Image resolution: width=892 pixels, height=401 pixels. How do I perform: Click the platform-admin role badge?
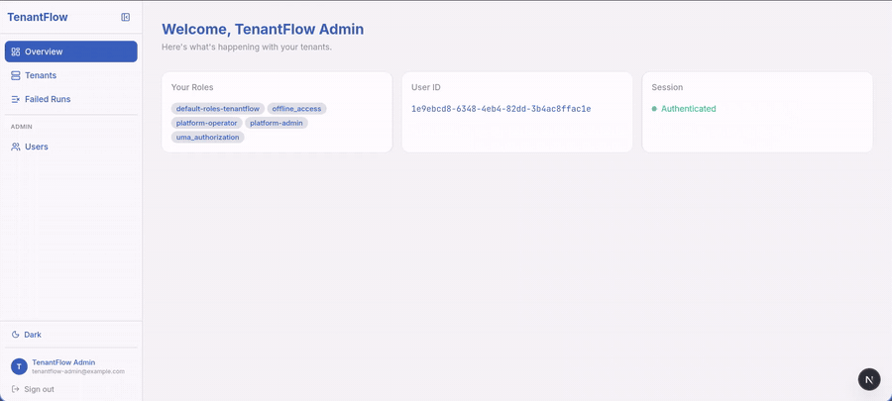(x=277, y=123)
